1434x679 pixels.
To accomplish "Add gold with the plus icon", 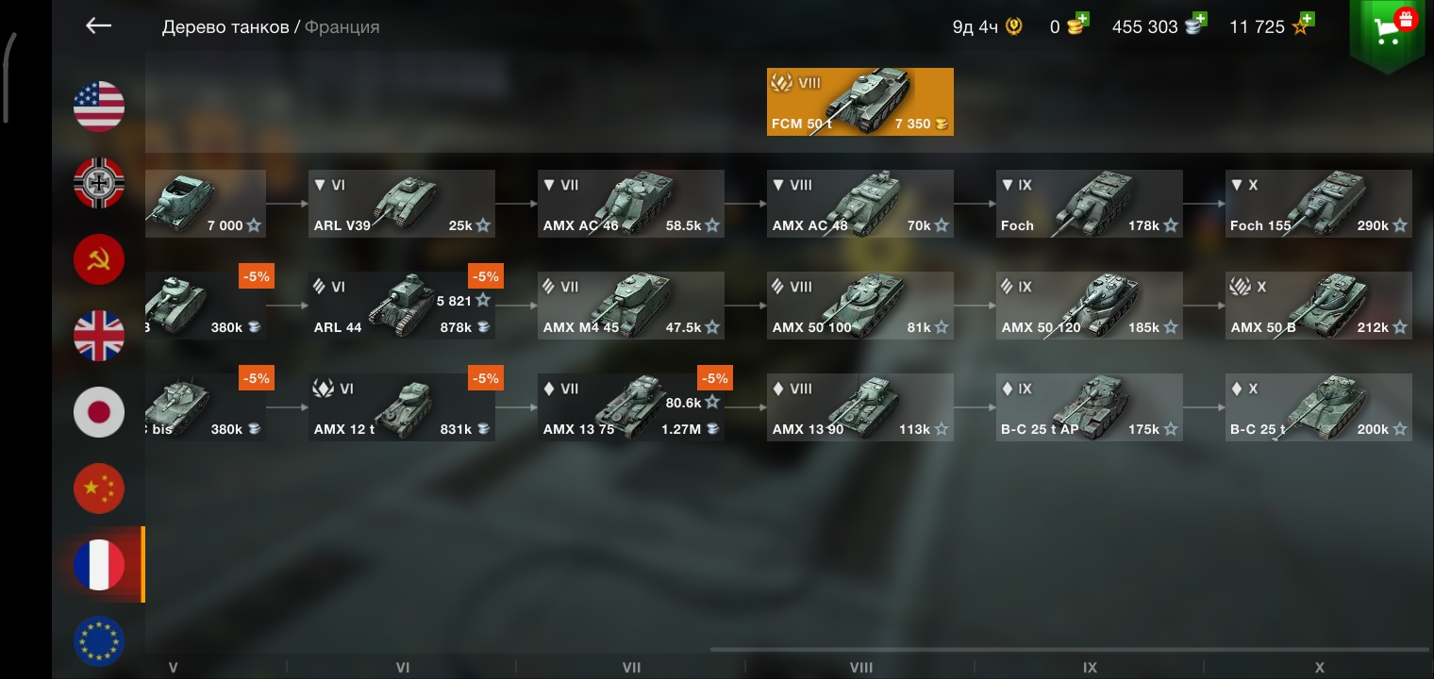I will (1081, 19).
